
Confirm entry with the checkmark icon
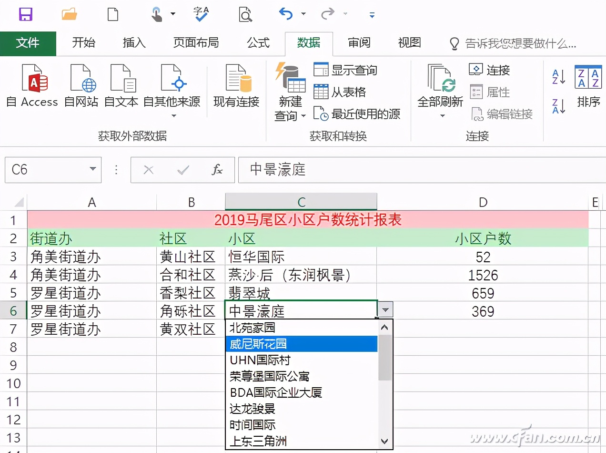[x=183, y=170]
